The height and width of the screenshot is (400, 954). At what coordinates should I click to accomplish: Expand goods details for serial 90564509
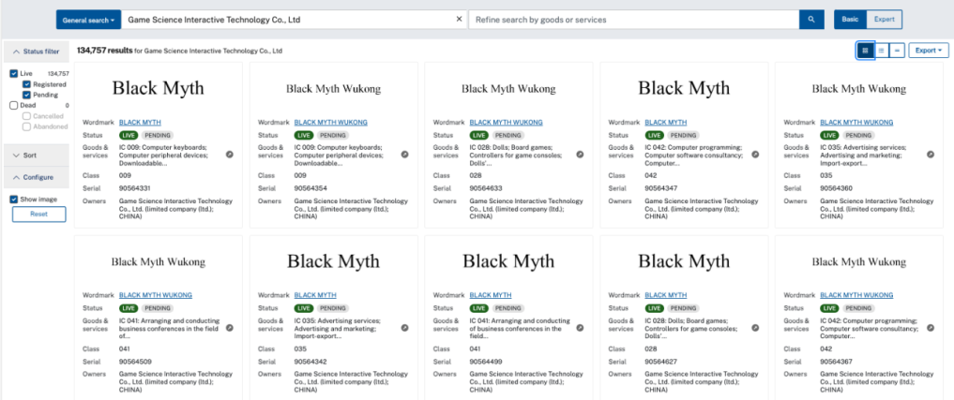(x=230, y=328)
